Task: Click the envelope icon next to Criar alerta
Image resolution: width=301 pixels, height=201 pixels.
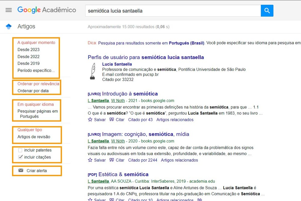Action: (21, 171)
